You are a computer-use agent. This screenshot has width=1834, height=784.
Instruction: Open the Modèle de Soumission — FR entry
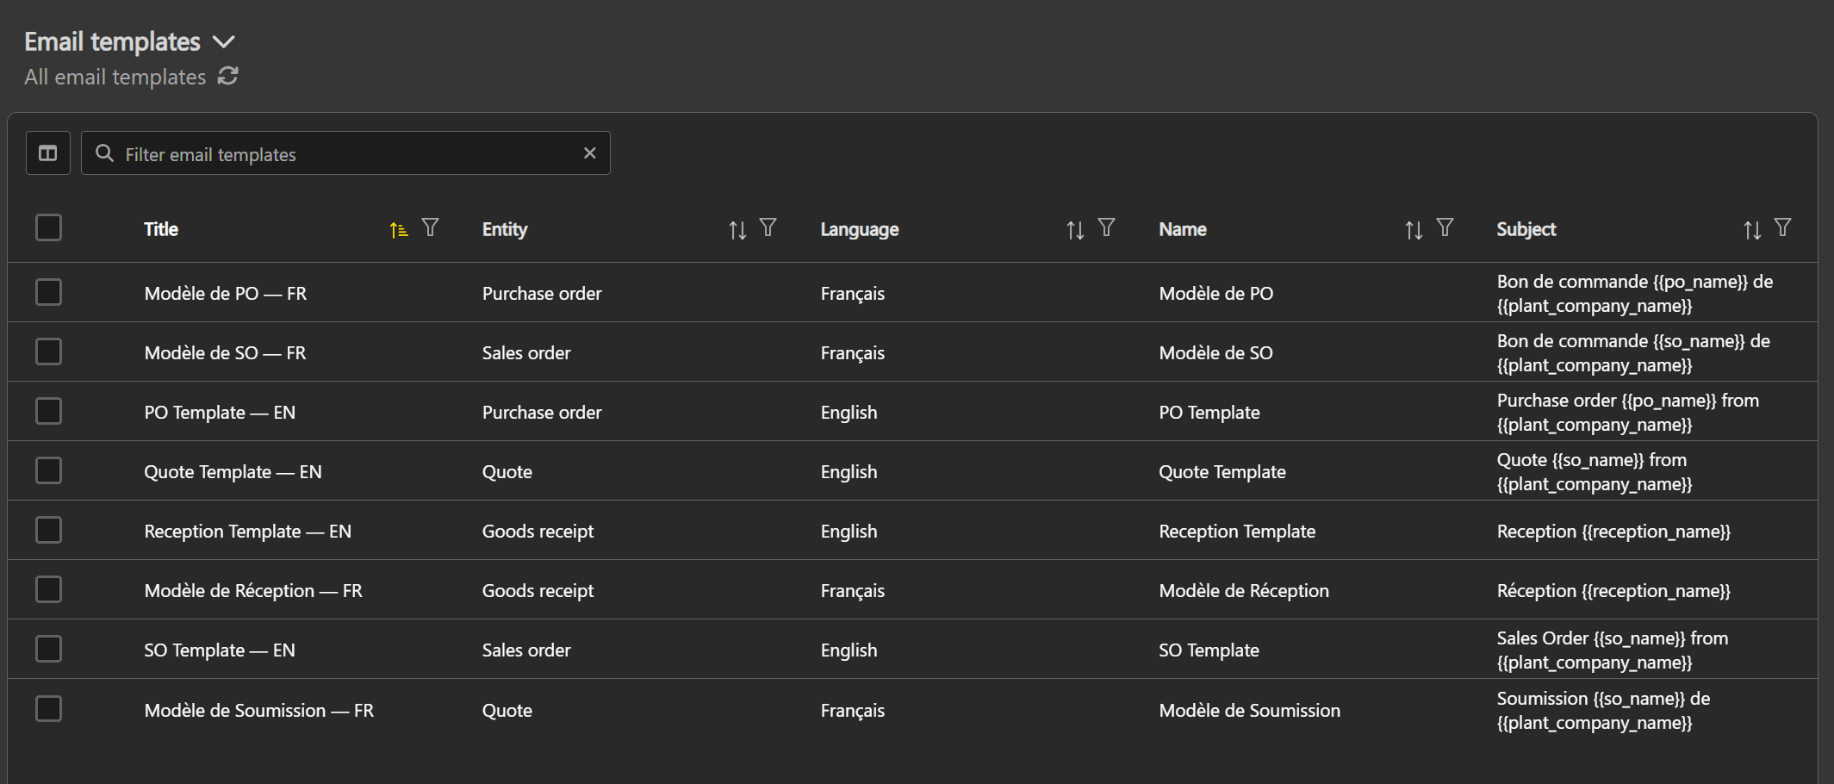coord(258,711)
